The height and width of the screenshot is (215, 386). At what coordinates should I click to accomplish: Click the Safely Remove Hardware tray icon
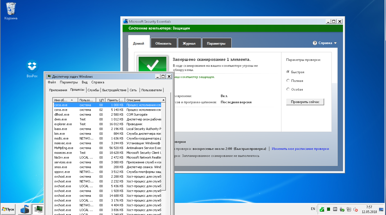[342, 209]
